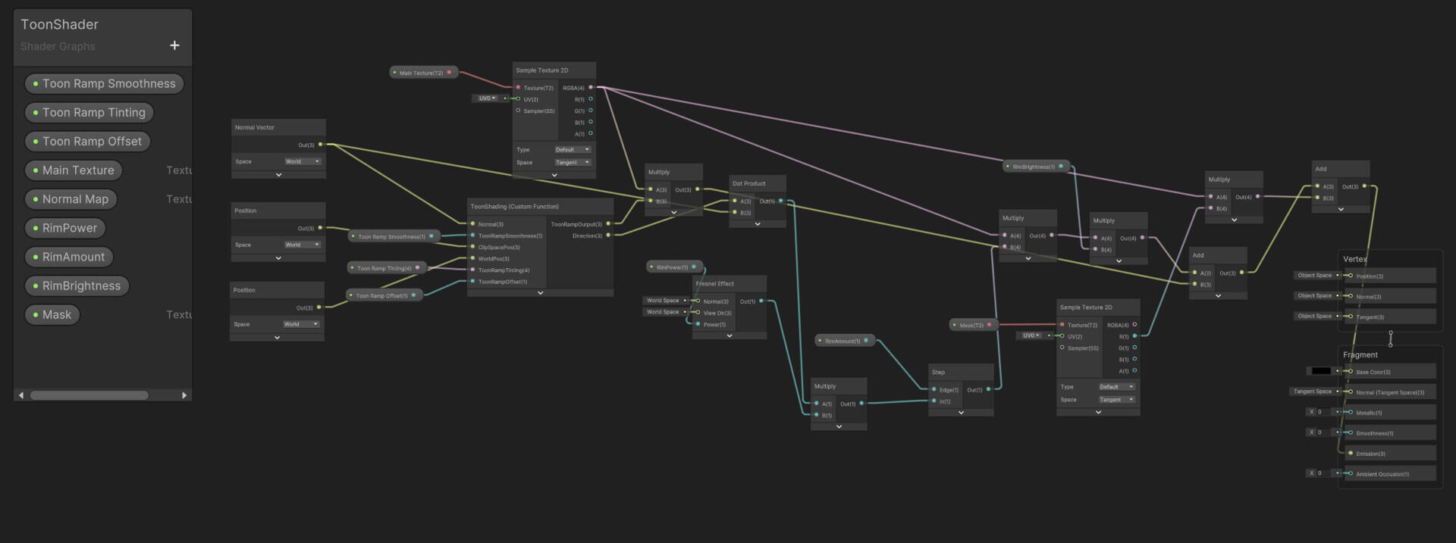This screenshot has height=543, width=1456.
Task: Click the Out(1) port on Dot Product node
Action: 780,201
